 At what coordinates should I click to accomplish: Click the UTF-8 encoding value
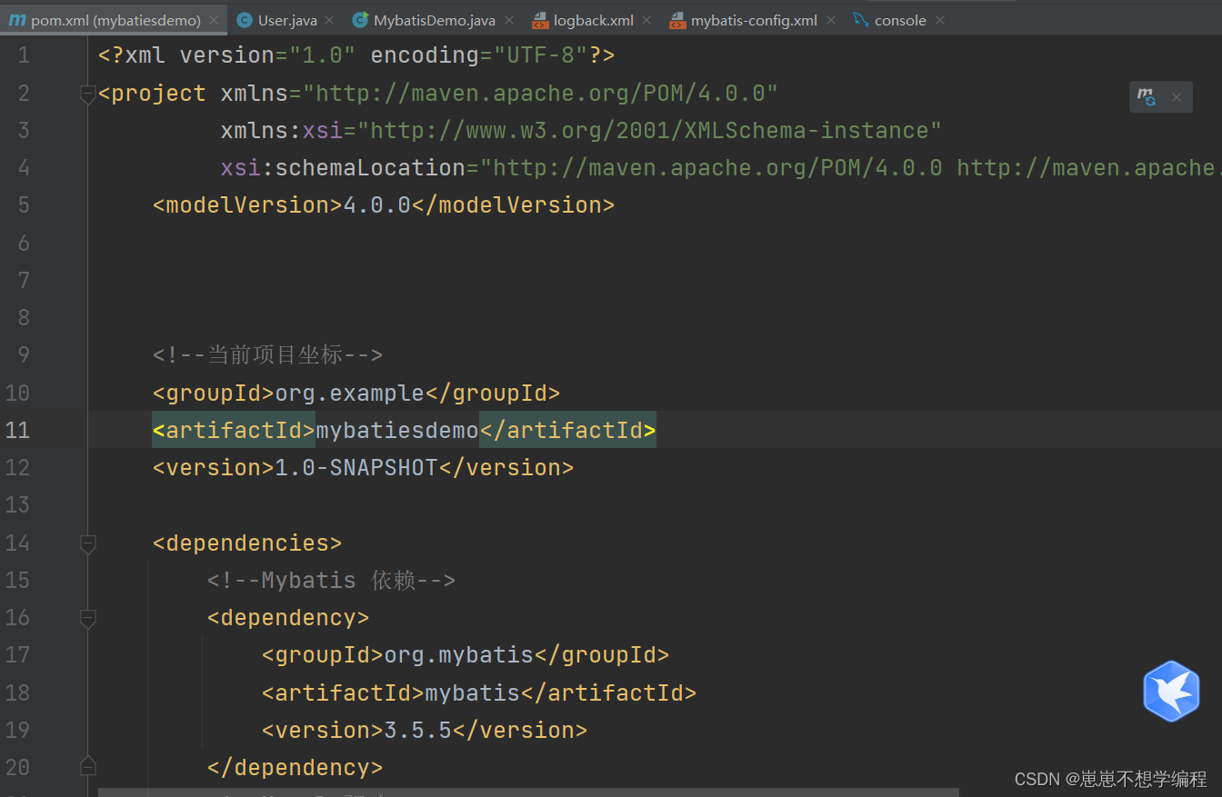click(x=540, y=55)
